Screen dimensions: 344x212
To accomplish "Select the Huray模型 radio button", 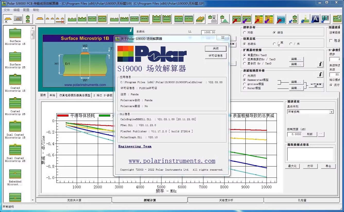I will (244, 88).
